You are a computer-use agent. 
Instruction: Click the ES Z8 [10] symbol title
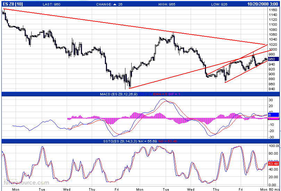pyautogui.click(x=13, y=4)
